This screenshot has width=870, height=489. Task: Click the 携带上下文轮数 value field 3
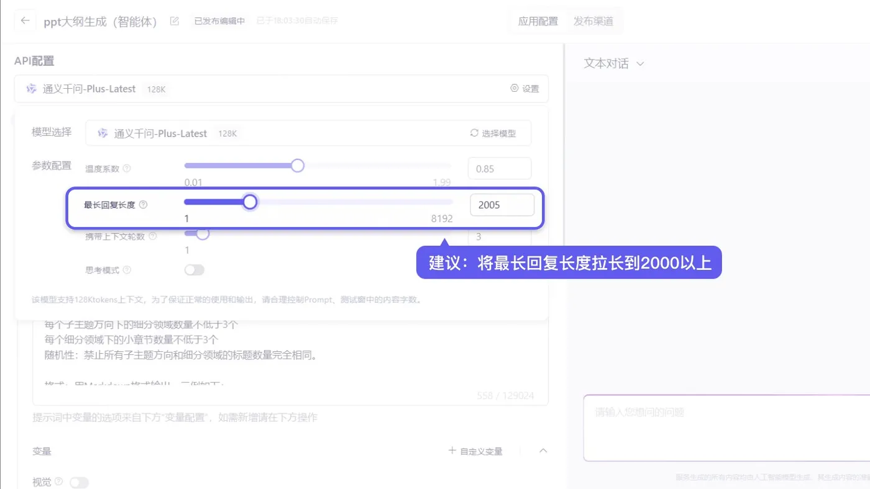click(x=500, y=236)
